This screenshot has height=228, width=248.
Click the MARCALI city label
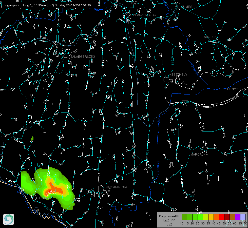point(197,155)
